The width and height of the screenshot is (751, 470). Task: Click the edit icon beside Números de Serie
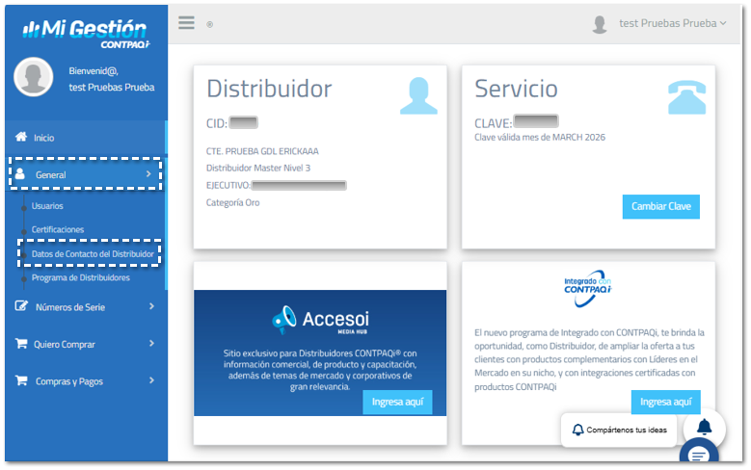tap(21, 306)
